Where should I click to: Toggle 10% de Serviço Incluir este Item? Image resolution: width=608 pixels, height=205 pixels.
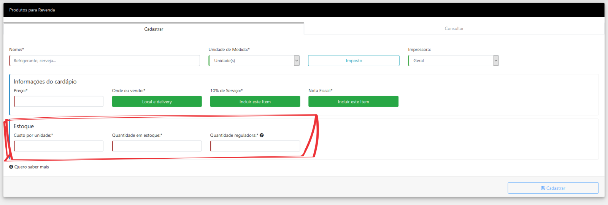tap(255, 102)
